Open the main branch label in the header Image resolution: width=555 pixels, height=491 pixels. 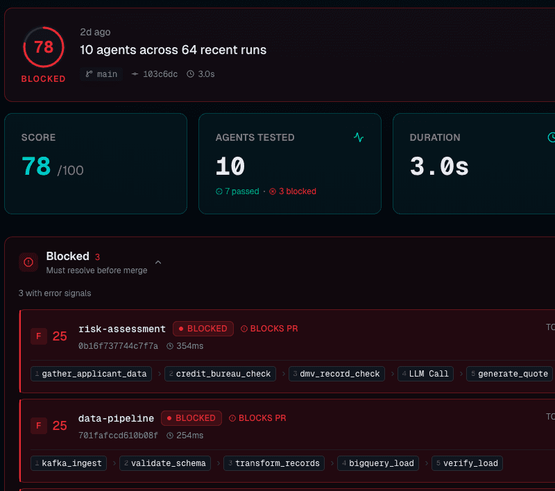coord(101,74)
